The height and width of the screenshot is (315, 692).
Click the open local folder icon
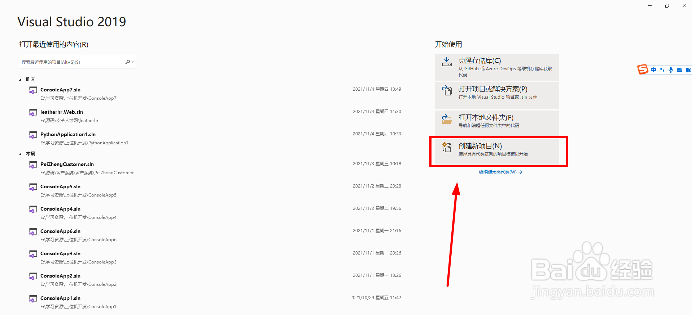(447, 119)
